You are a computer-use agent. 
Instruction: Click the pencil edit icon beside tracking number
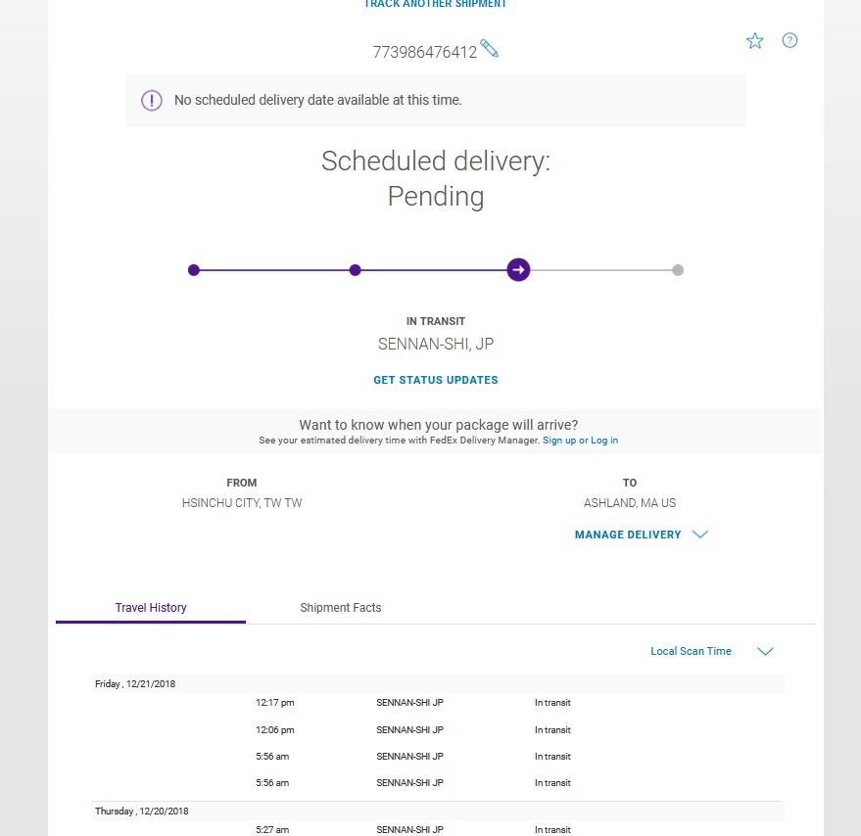489,48
